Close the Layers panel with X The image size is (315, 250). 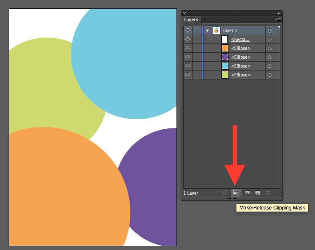(x=185, y=13)
